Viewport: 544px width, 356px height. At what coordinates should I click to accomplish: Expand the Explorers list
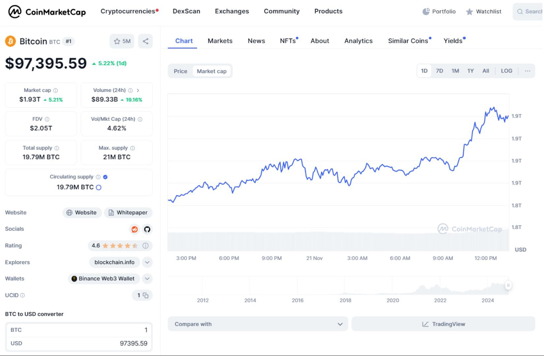click(147, 262)
